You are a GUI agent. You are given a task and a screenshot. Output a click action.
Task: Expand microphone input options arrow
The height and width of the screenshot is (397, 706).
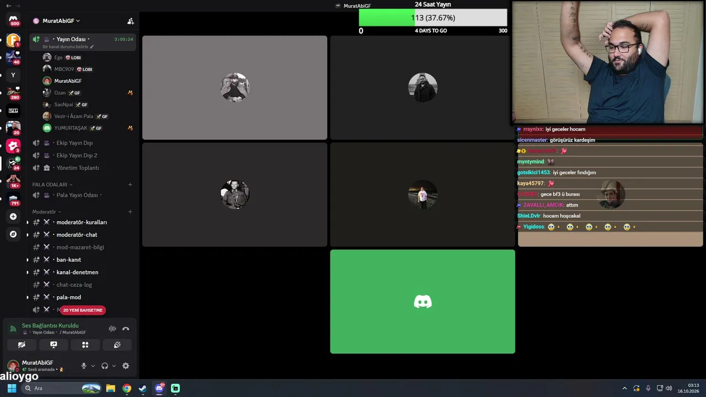pos(93,366)
